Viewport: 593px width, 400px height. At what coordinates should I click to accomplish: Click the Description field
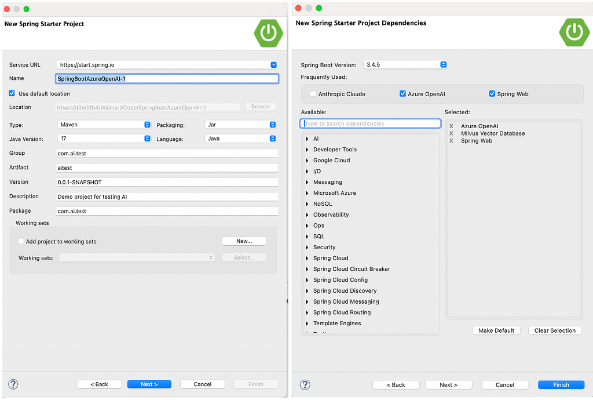[x=167, y=197]
